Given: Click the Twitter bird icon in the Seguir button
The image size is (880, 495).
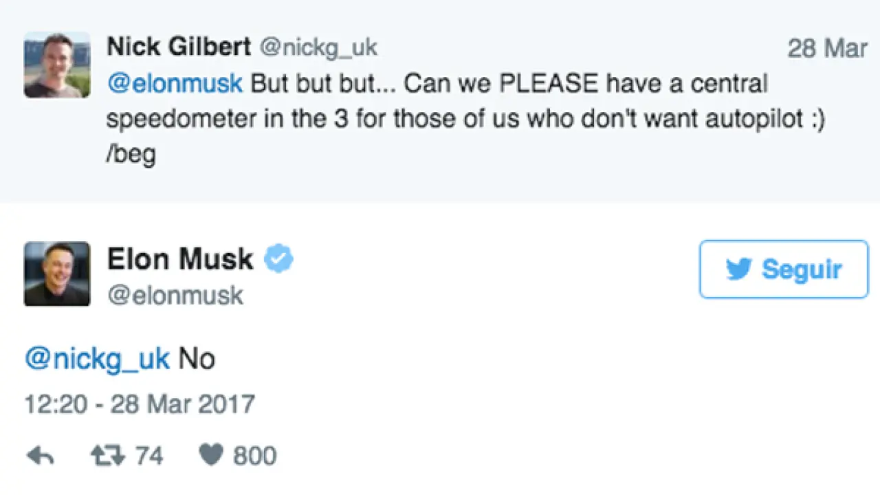Looking at the screenshot, I should tap(738, 269).
